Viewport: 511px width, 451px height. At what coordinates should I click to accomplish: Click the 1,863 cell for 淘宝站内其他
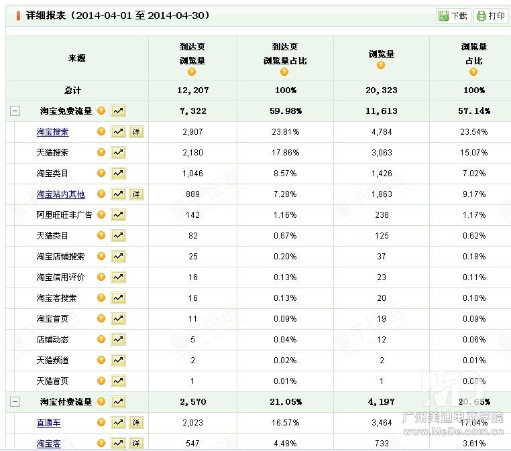382,194
